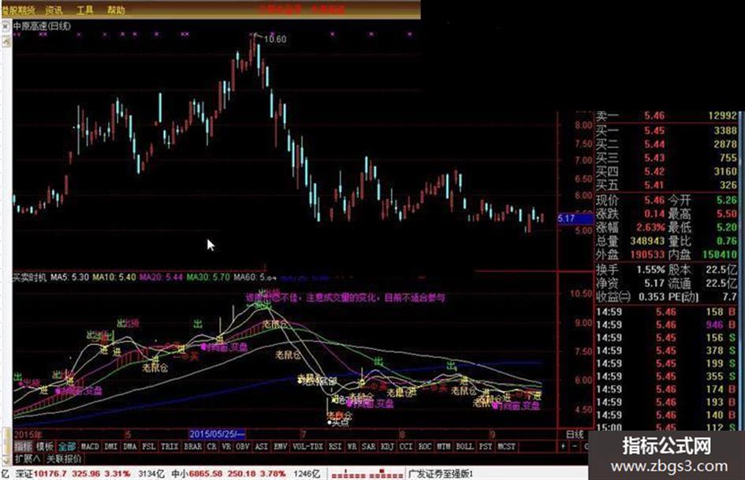Switch to the RSI indicator

335,447
